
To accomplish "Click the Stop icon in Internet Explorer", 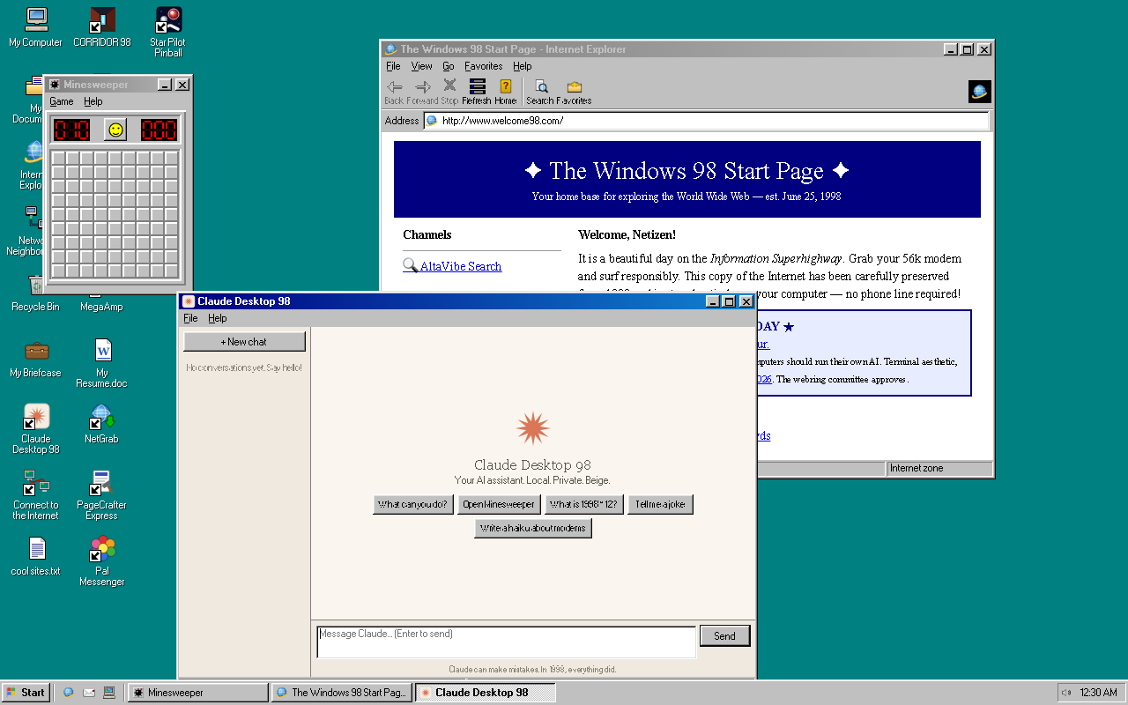I will tap(449, 91).
